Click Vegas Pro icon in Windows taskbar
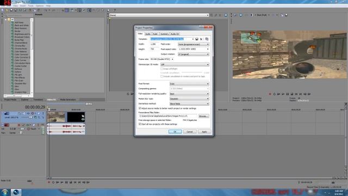The width and height of the screenshot is (348, 196). [x=16, y=192]
